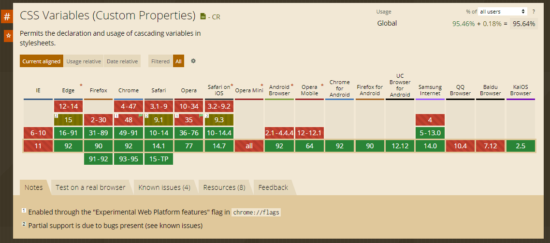
Task: Click the usage help question mark
Action: click(534, 11)
